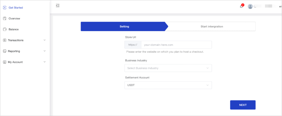The image size is (282, 116).
Task: Select the Setting step tab
Action: click(124, 26)
